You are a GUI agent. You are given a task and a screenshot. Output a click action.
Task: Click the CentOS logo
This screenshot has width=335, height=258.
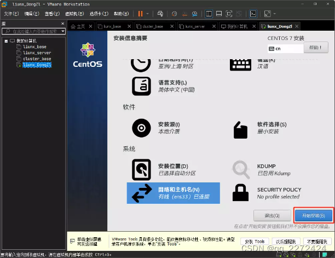coord(88,55)
